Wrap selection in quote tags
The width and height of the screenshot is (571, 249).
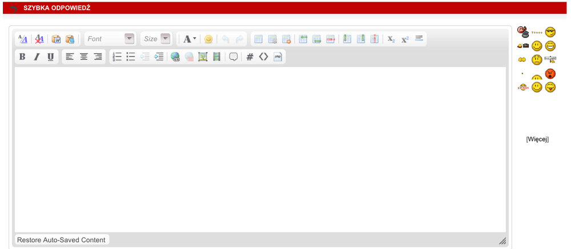[234, 57]
